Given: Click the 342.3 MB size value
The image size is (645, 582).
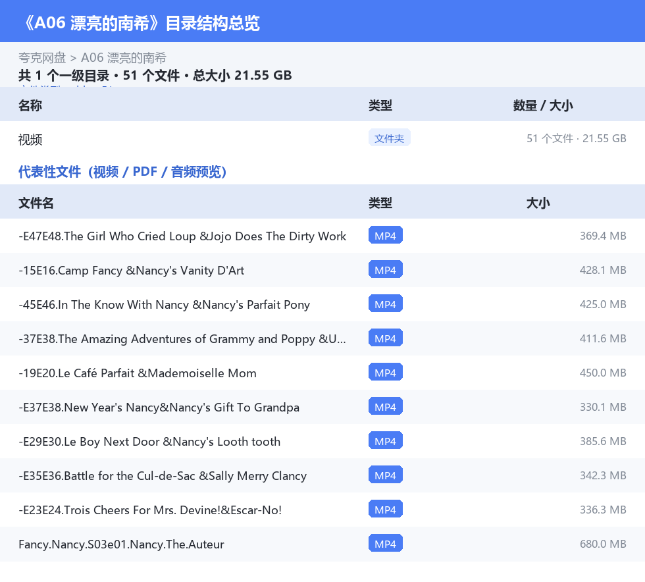Looking at the screenshot, I should click(603, 475).
